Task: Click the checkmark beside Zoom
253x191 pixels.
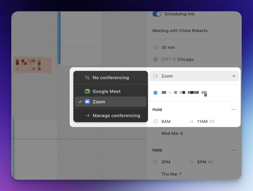Action: [80, 102]
